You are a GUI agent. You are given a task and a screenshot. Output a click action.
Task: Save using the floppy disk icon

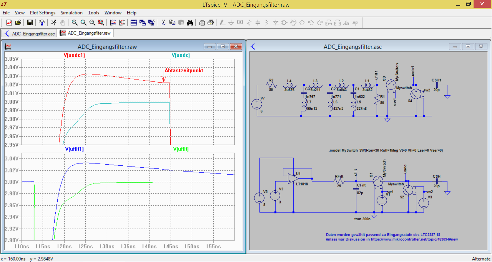(30, 23)
